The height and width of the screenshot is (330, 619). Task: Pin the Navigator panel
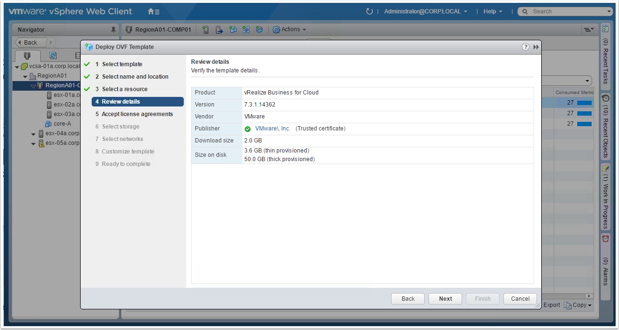click(113, 30)
